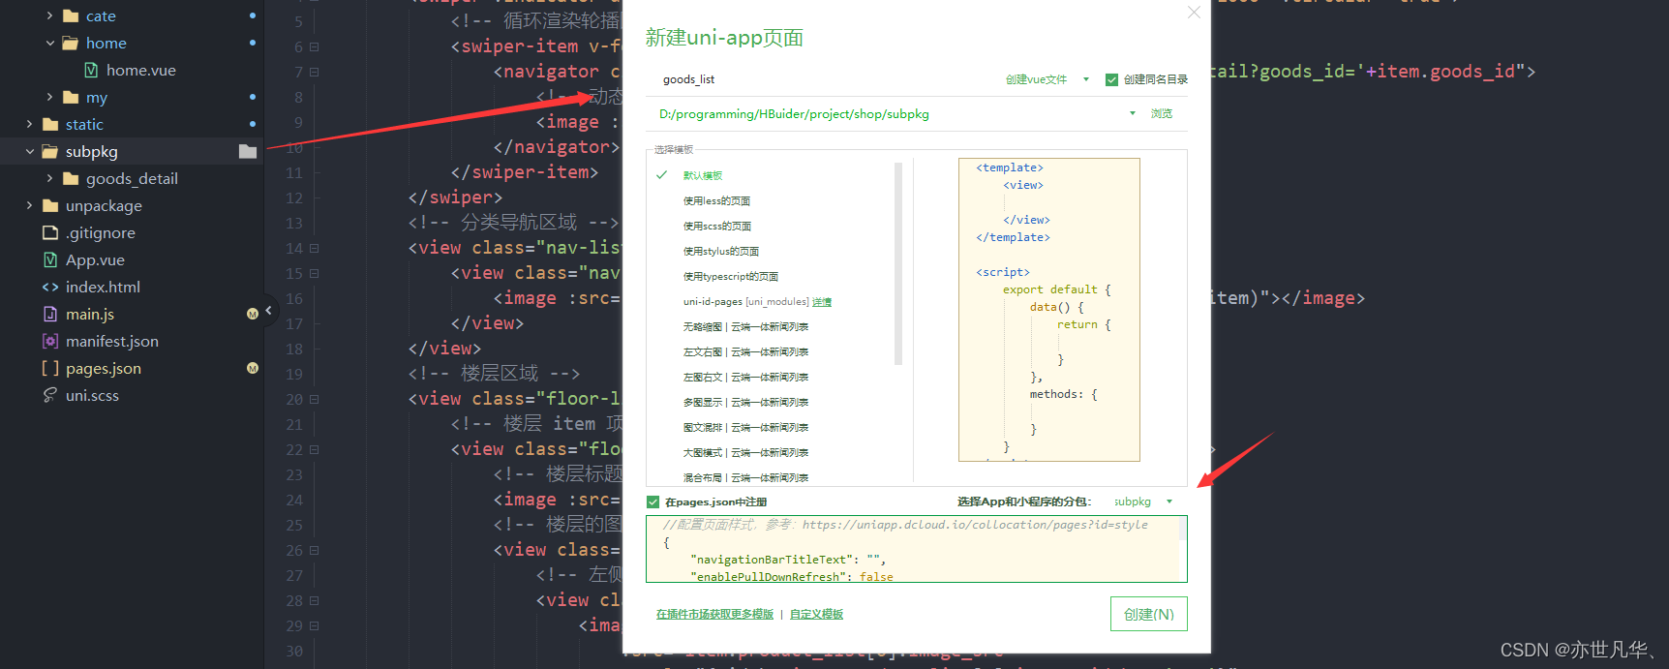Select 图文混排 云端一体新闻列表 template
The height and width of the screenshot is (669, 1669).
click(745, 427)
